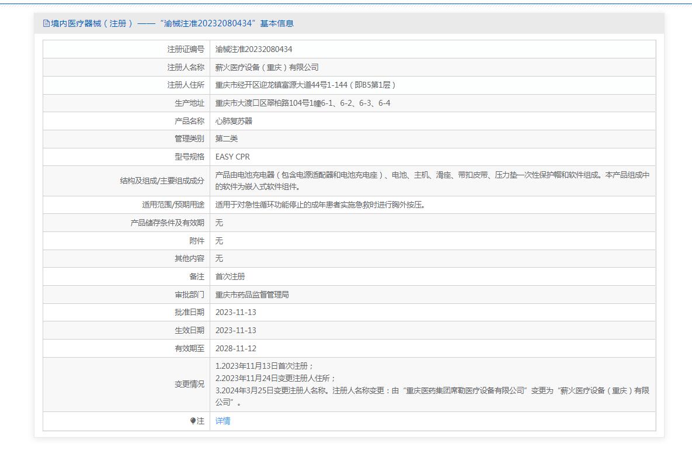
Task: Click the lightbulb icon next to 注
Action: pos(193,421)
